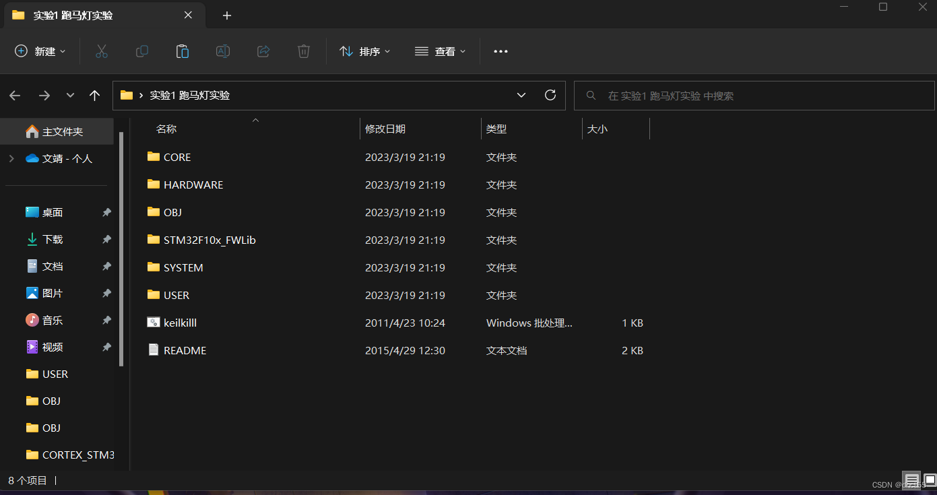Open the 查看 view dropdown
The height and width of the screenshot is (495, 937).
tap(440, 51)
